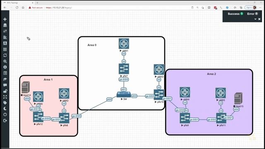Open the Status info icon
This screenshot has width=265, height=149.
pyautogui.click(x=5, y=67)
